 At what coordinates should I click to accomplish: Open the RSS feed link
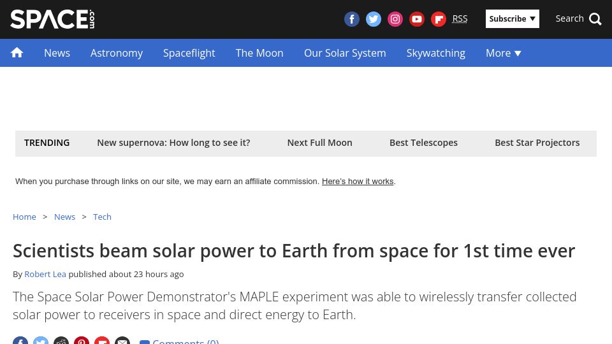tap(460, 18)
